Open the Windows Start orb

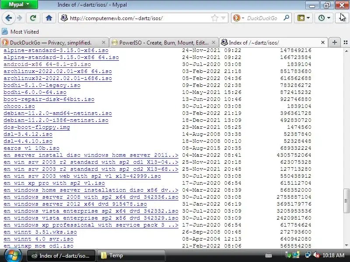[x=13, y=255]
